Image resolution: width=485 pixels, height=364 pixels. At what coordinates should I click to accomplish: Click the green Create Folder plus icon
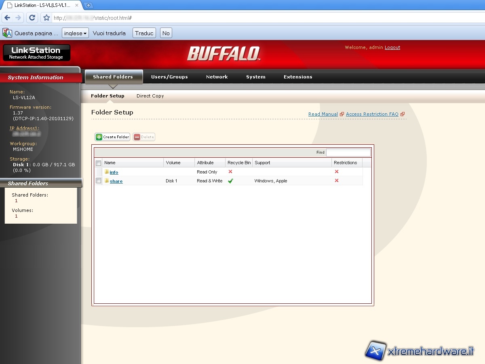[x=99, y=137]
